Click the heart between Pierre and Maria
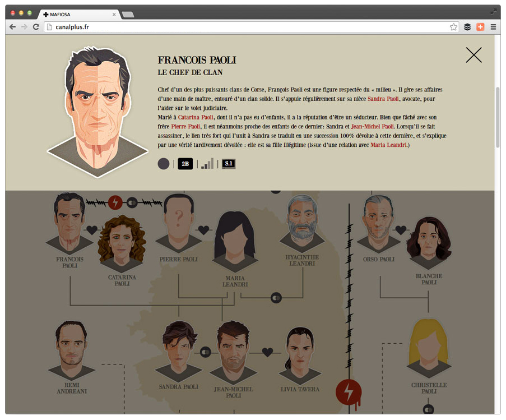 click(203, 230)
